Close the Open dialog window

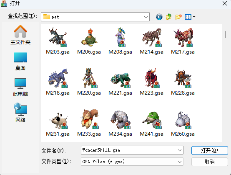pyautogui.click(x=225, y=3)
